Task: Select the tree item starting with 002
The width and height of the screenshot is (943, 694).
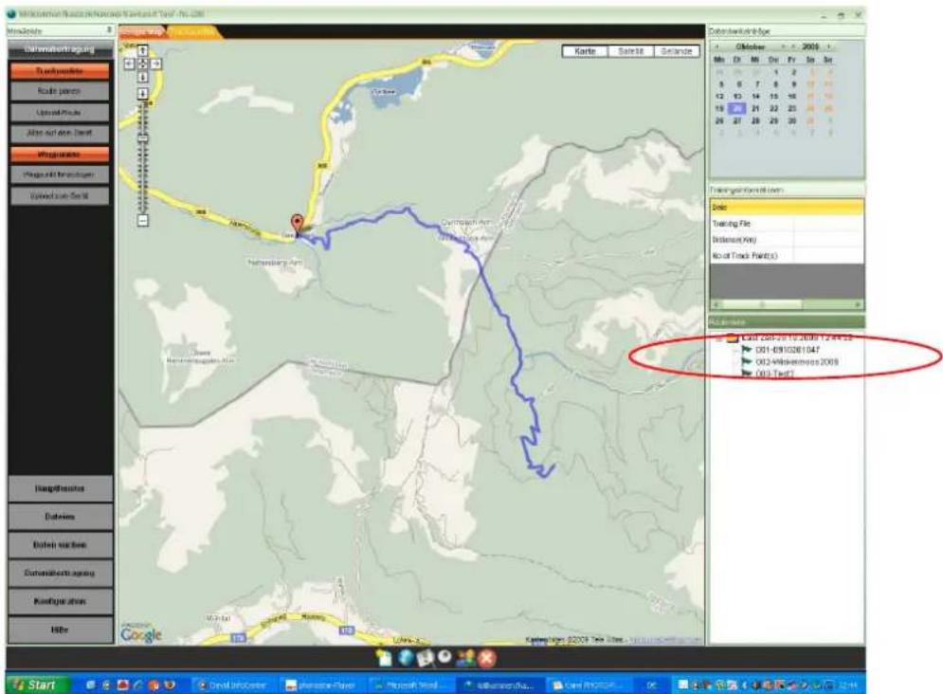Action: click(x=797, y=362)
